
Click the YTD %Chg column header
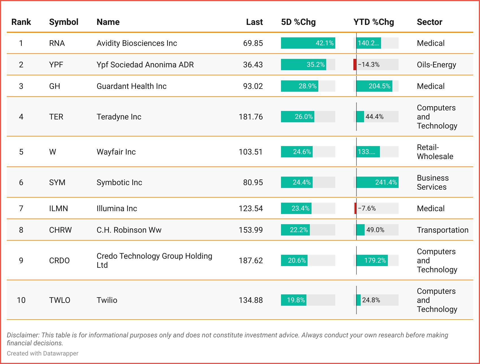click(373, 22)
